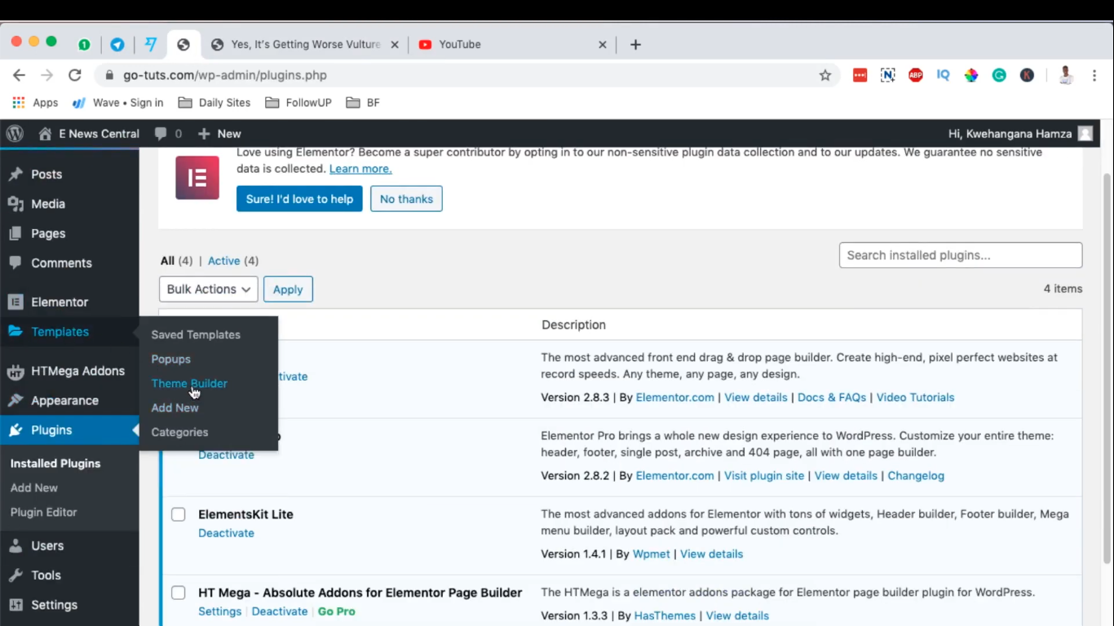
Task: Open the Hi, Kwehangana Hamza account menu
Action: 1020,134
